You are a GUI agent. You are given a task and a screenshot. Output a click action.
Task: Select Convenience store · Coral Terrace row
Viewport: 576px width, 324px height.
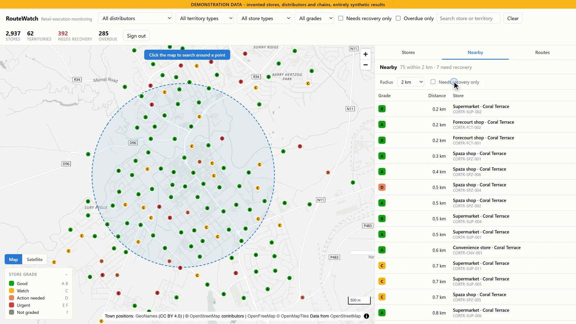(475, 250)
